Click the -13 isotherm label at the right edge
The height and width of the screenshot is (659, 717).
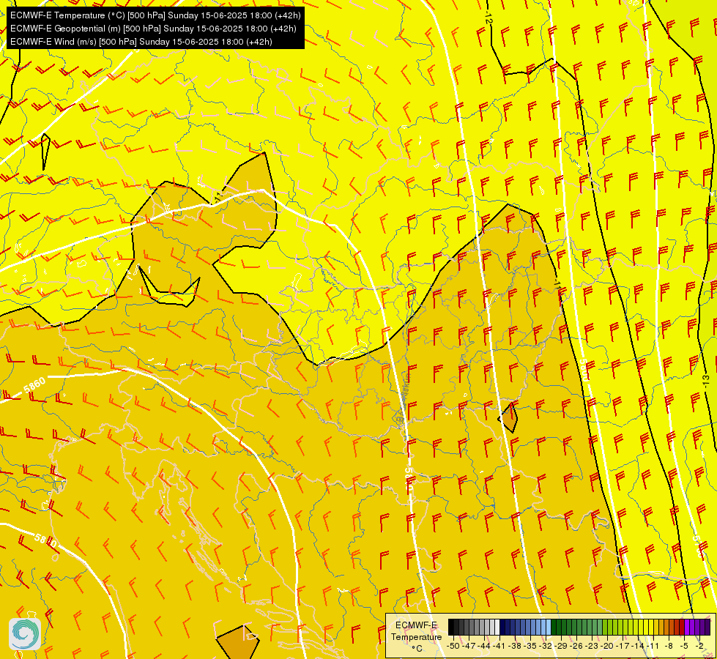pos(705,383)
